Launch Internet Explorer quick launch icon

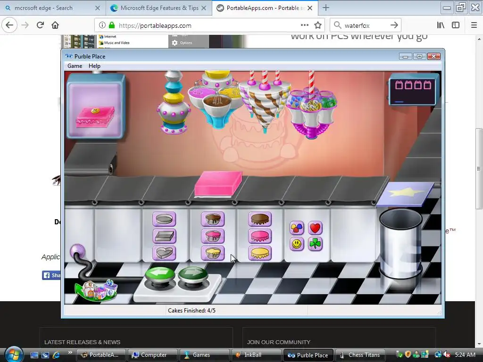[x=57, y=355]
